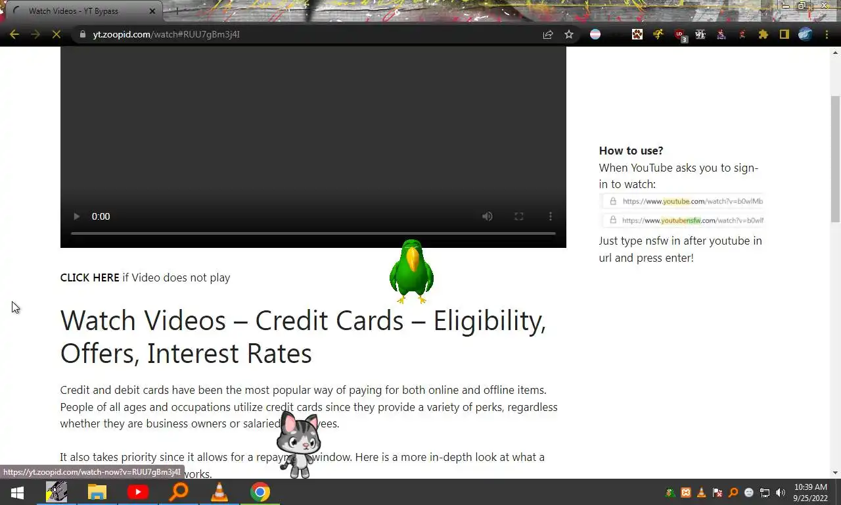Bookmark this page with the star icon
841x505 pixels.
pyautogui.click(x=569, y=34)
